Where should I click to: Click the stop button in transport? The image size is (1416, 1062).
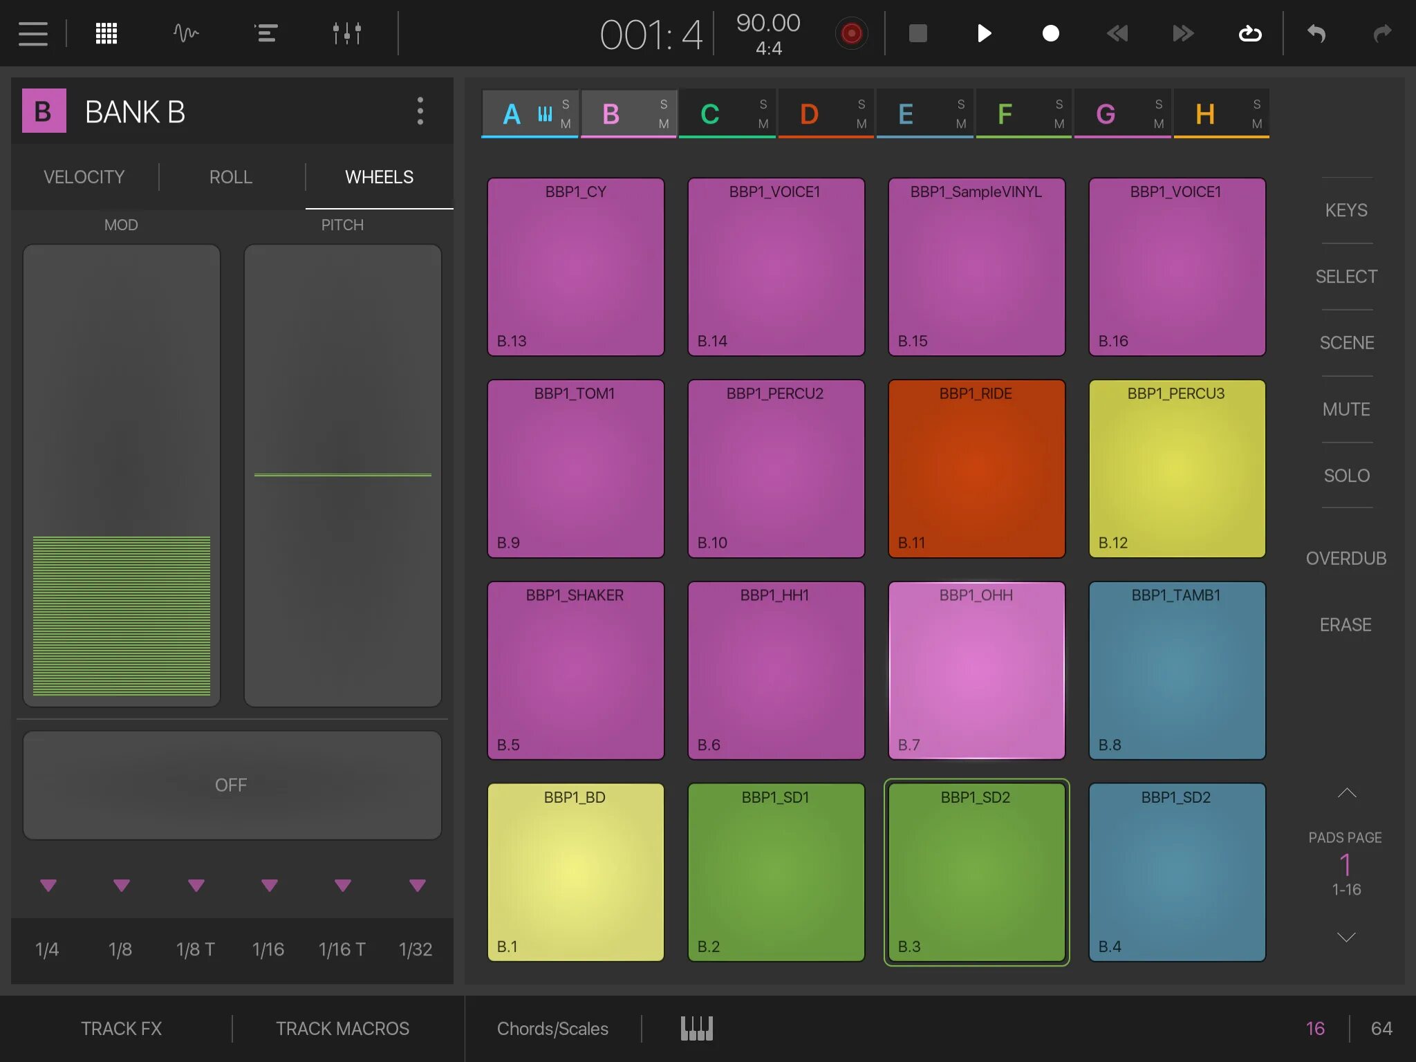point(917,33)
